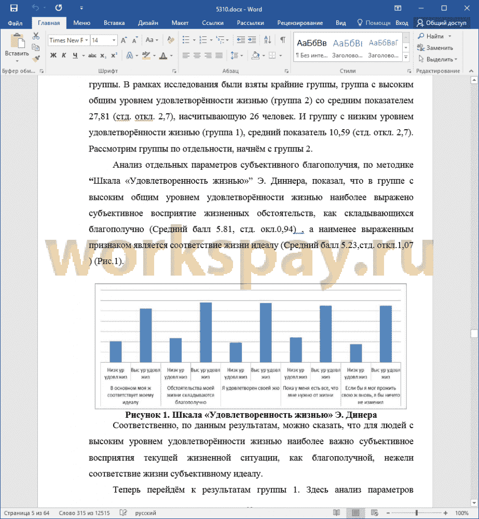Align the text to the left
This screenshot has height=519, width=479.
pyautogui.click(x=186, y=56)
